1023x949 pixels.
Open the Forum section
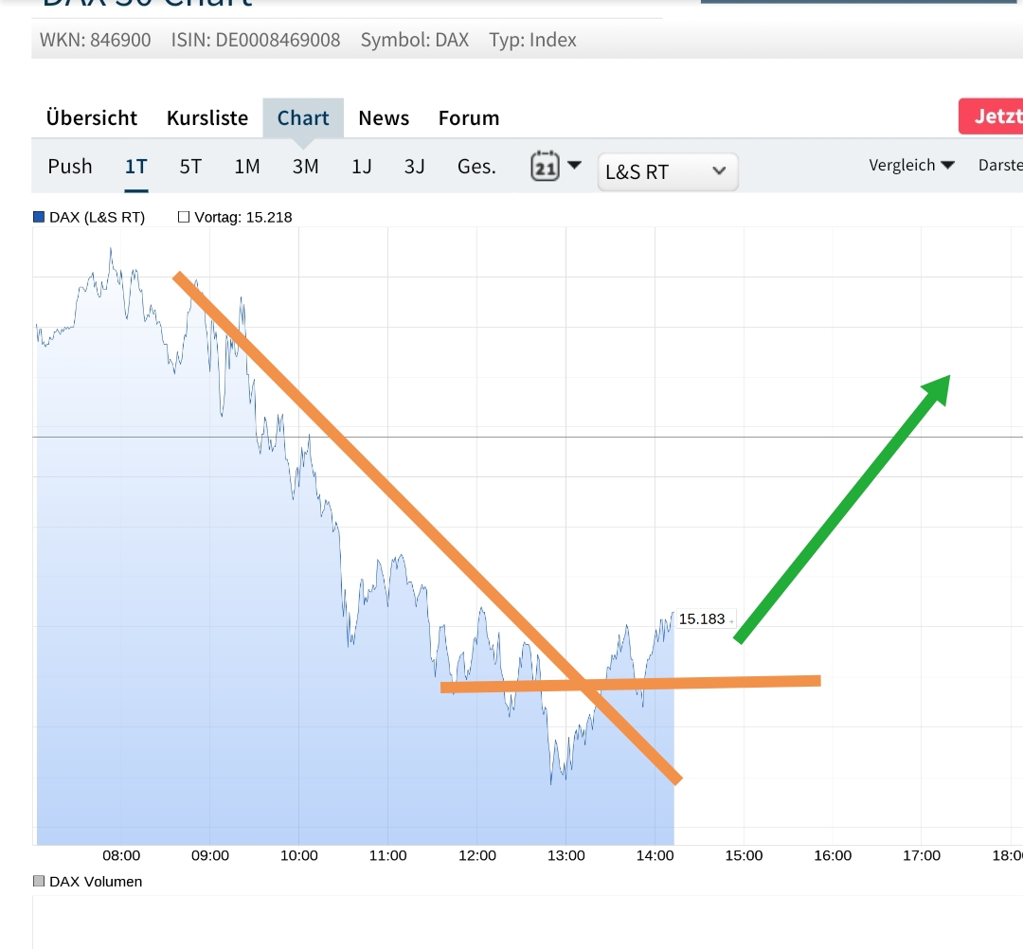point(468,117)
